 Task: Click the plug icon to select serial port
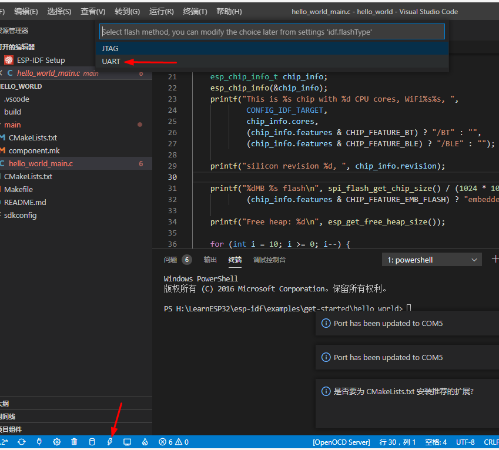tap(39, 442)
